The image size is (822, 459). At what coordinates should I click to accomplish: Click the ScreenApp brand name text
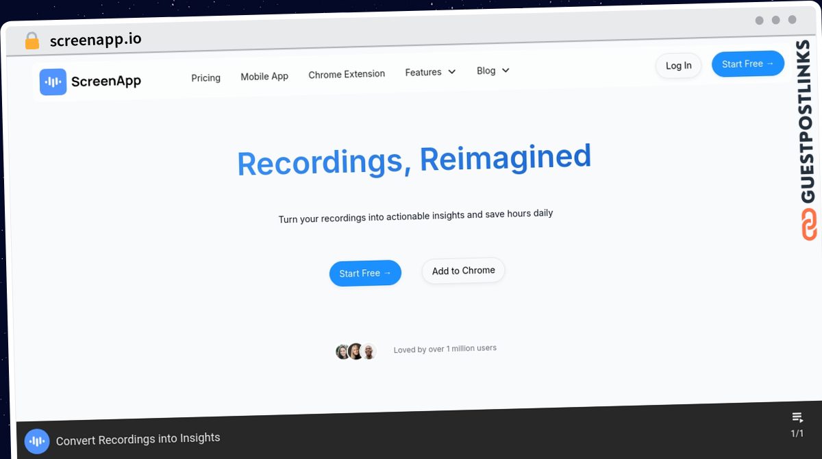[x=106, y=82]
